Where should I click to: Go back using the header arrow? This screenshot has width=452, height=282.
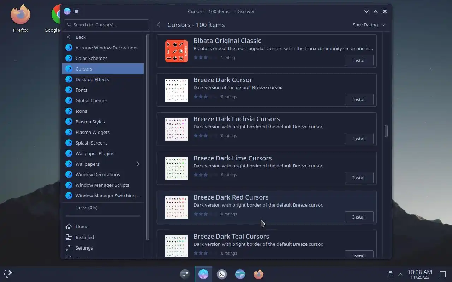(159, 25)
